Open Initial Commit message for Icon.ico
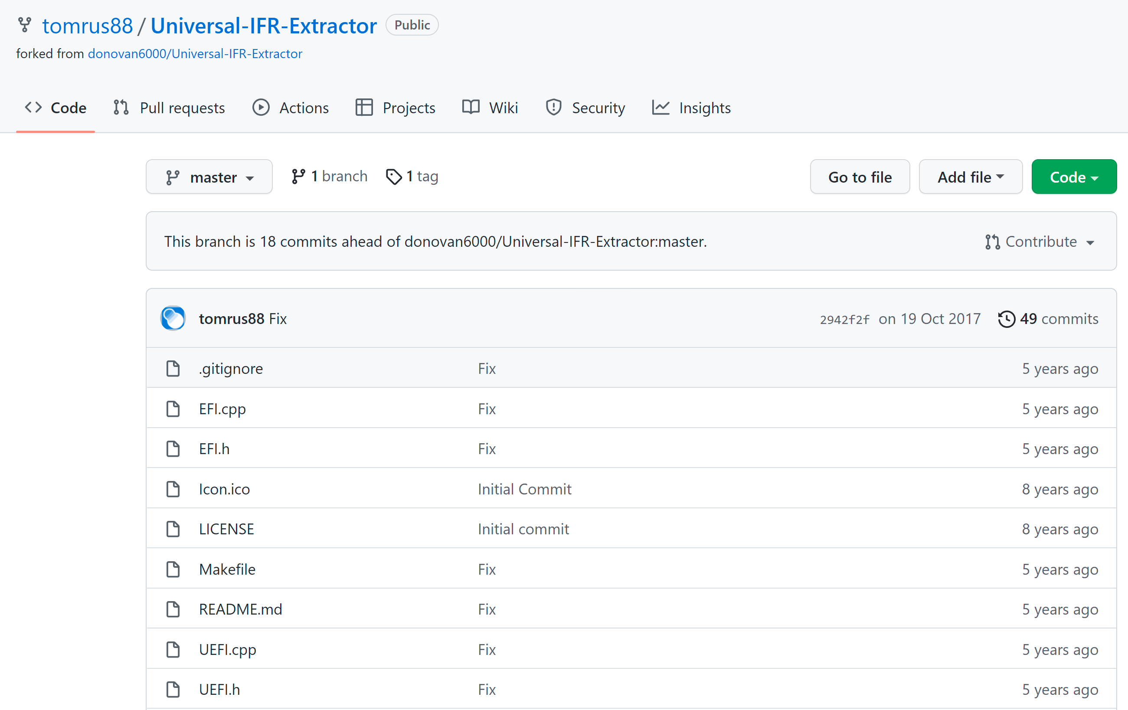 (x=524, y=489)
